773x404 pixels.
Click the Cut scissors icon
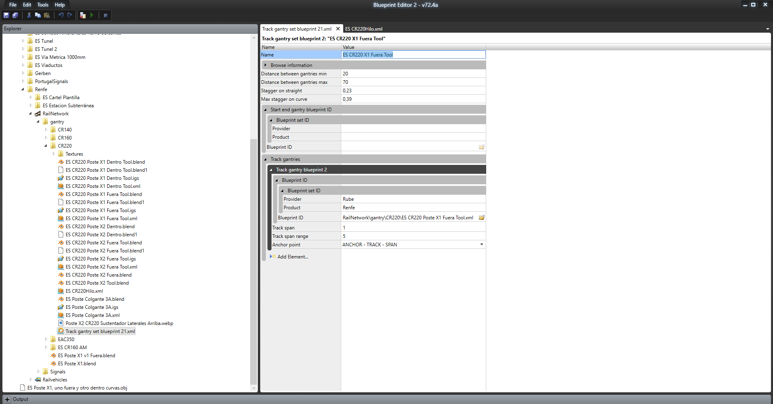(29, 15)
